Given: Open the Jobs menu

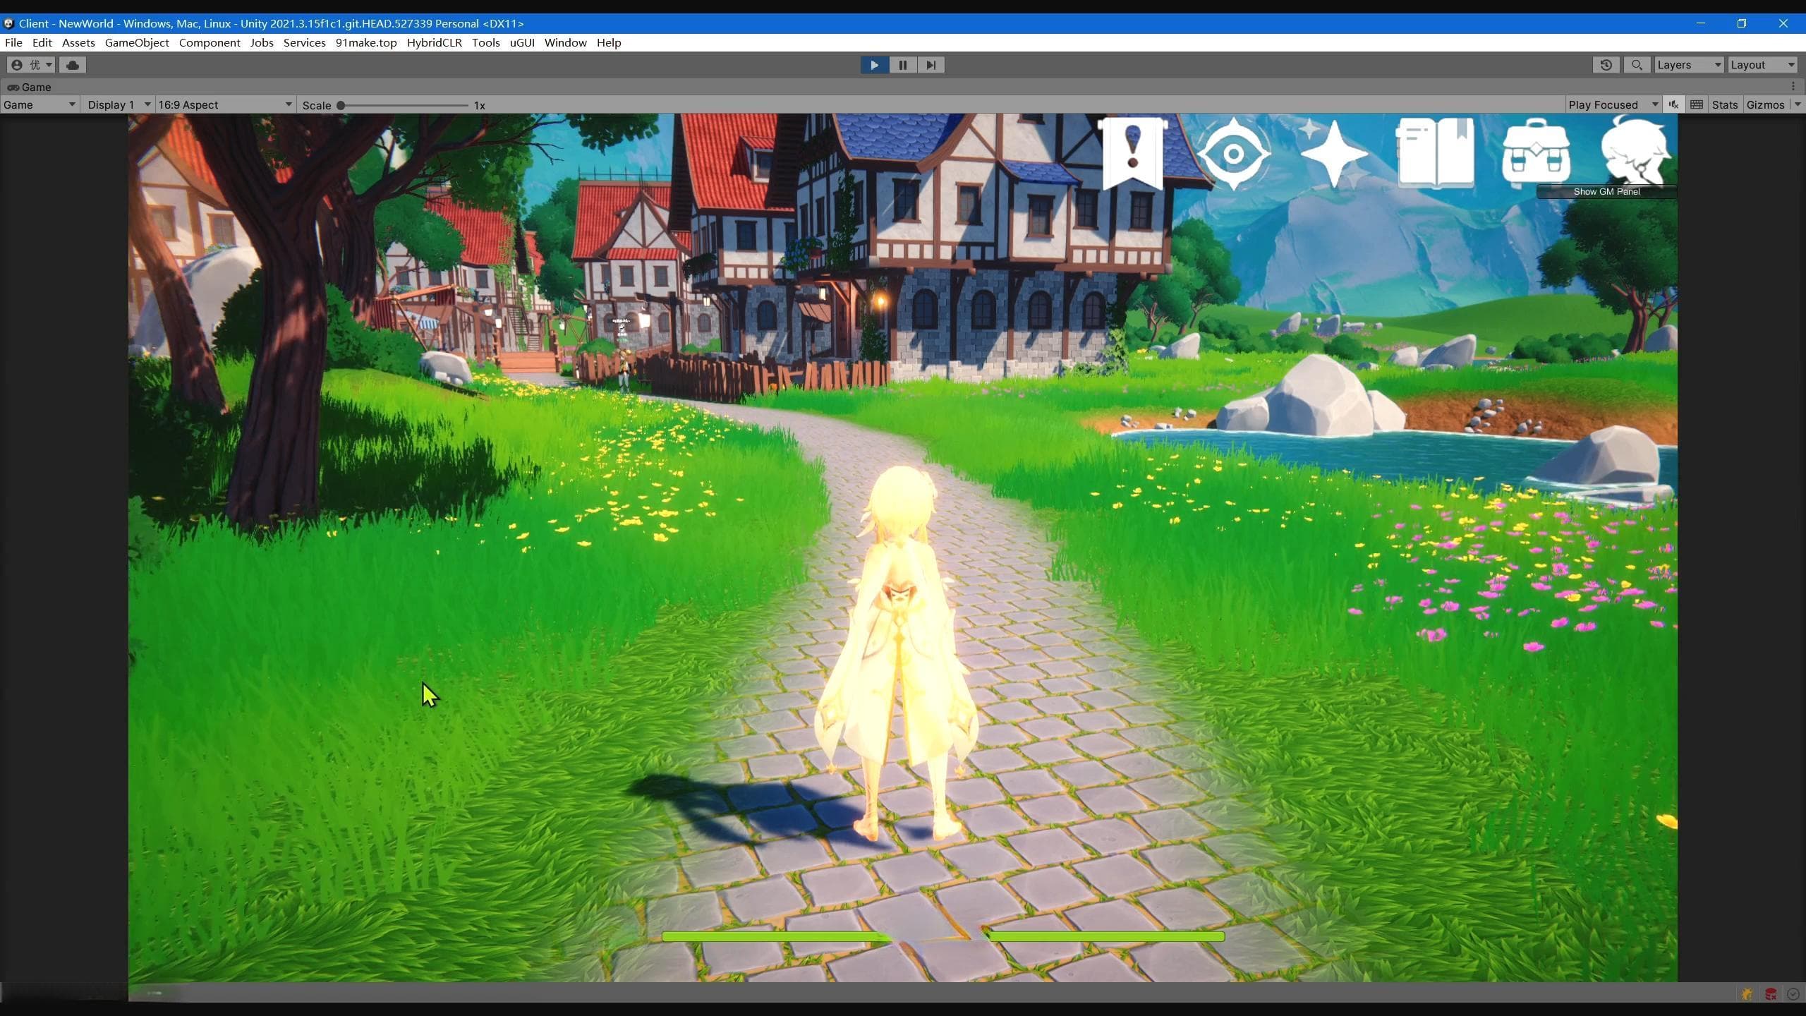Looking at the screenshot, I should [262, 43].
